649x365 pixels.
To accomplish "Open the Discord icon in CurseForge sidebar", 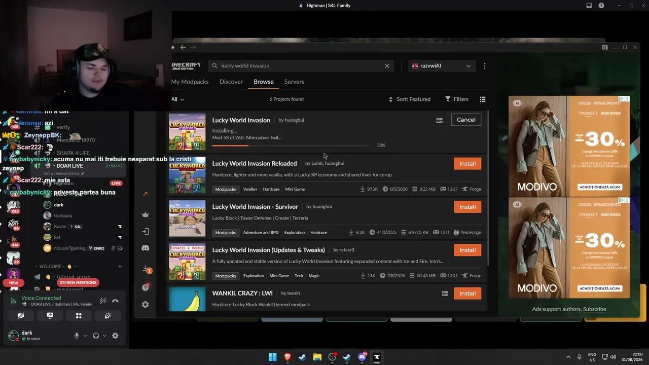I will 146,248.
